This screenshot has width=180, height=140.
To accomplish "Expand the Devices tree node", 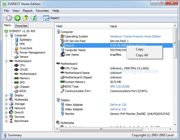I will 6,117.
